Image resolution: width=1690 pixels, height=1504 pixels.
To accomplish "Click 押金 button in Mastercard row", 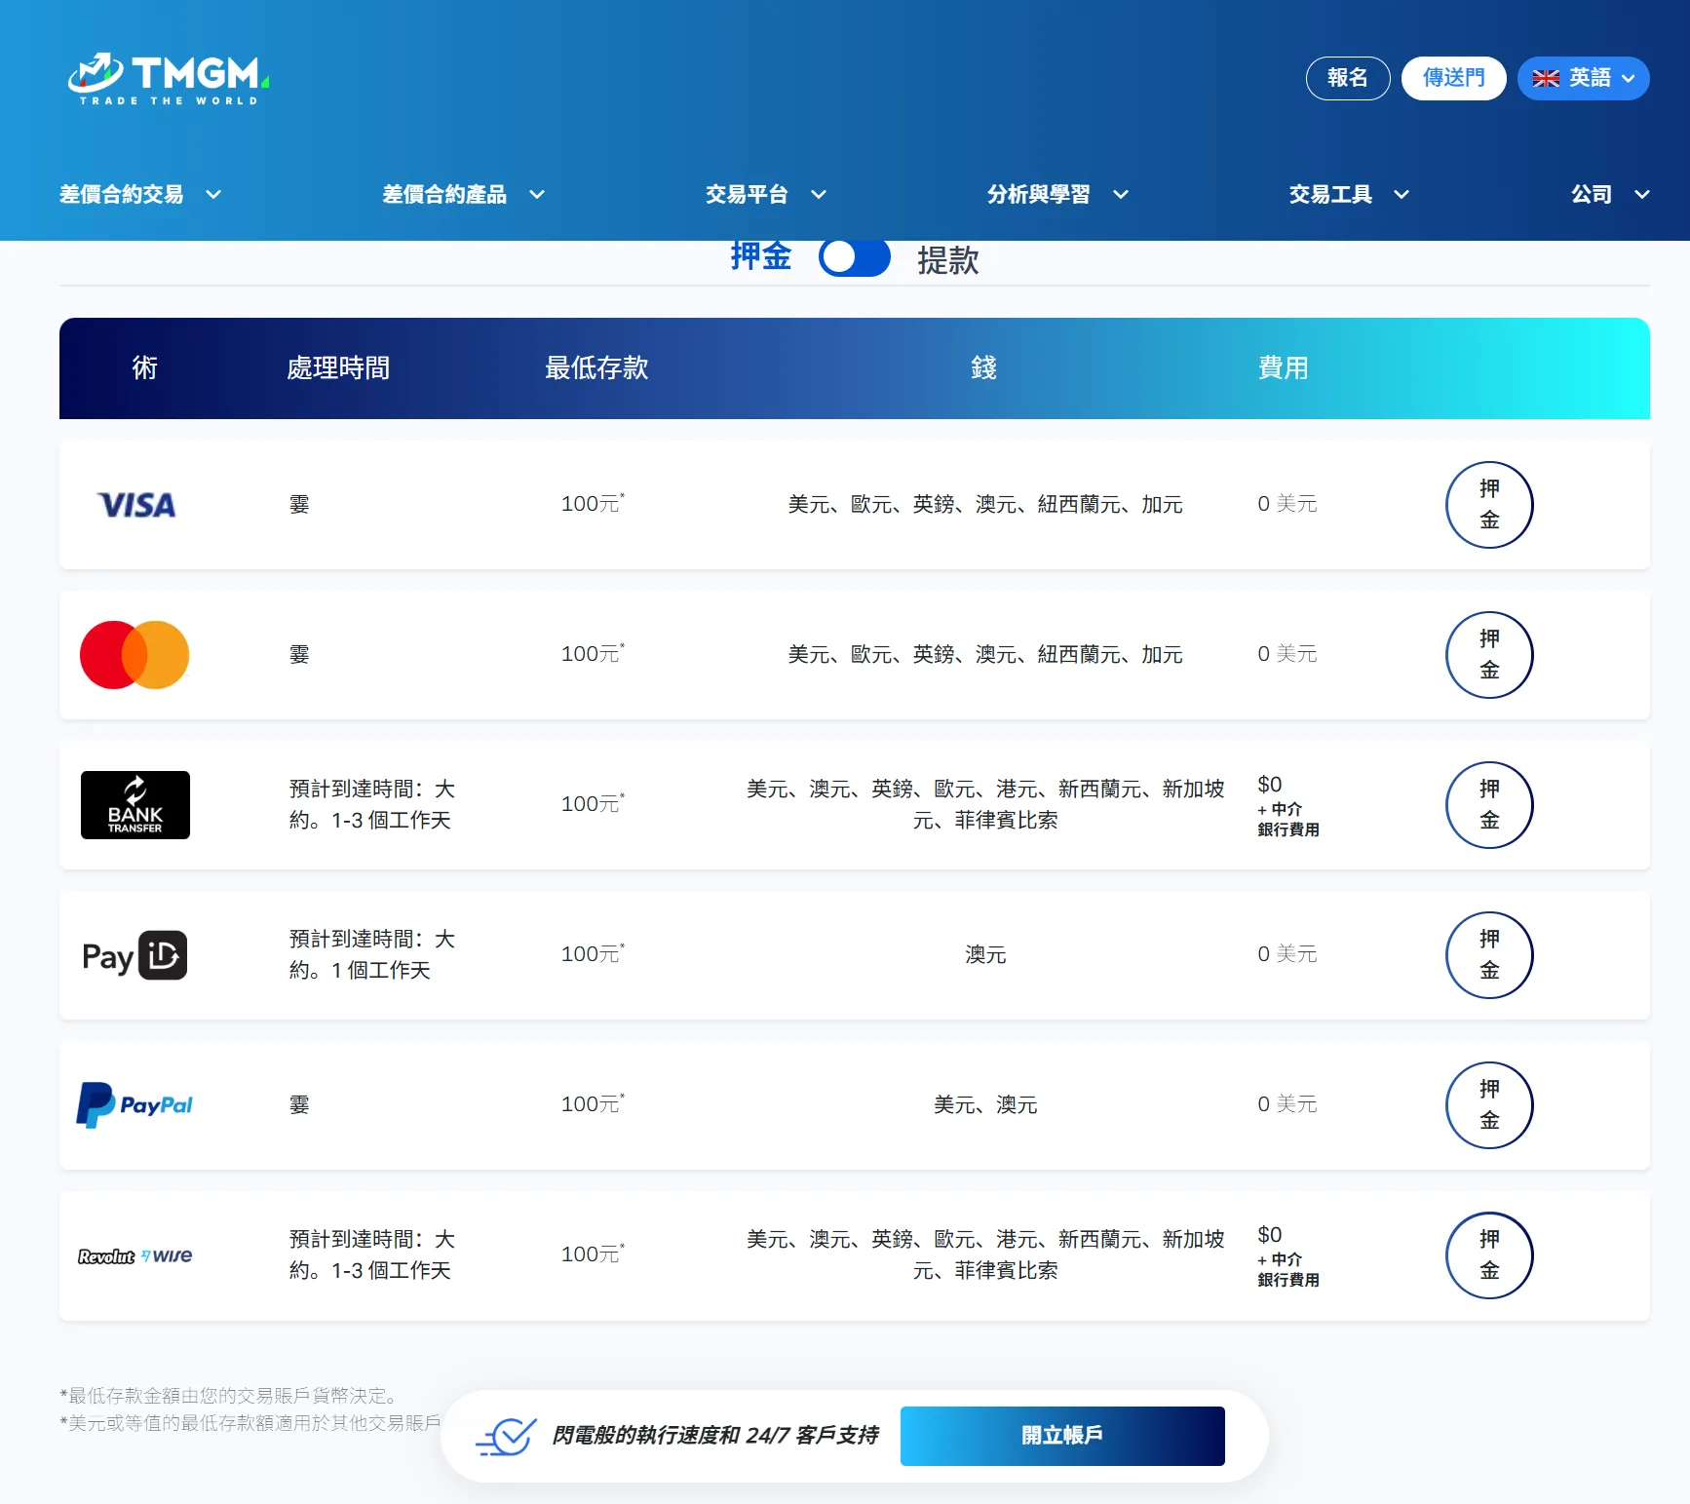I will coord(1489,655).
